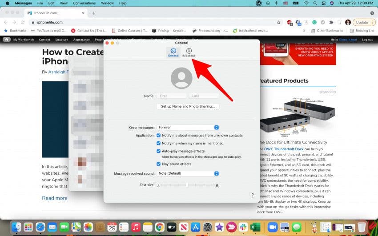Open Chrome Extensions puzzle icon
The image size is (378, 236).
click(x=331, y=22)
